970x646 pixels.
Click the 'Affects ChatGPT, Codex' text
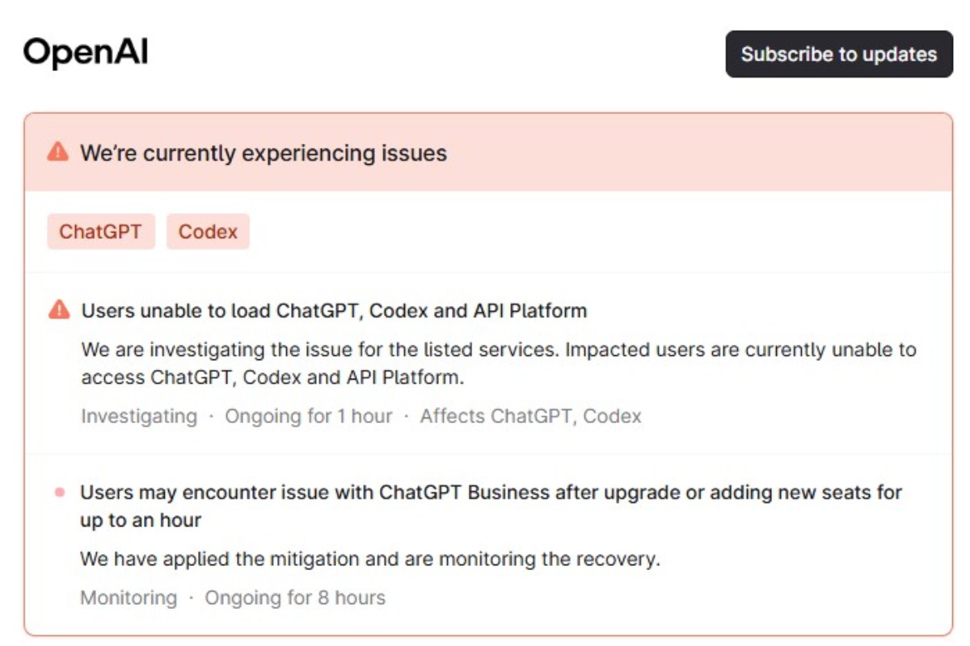(530, 417)
